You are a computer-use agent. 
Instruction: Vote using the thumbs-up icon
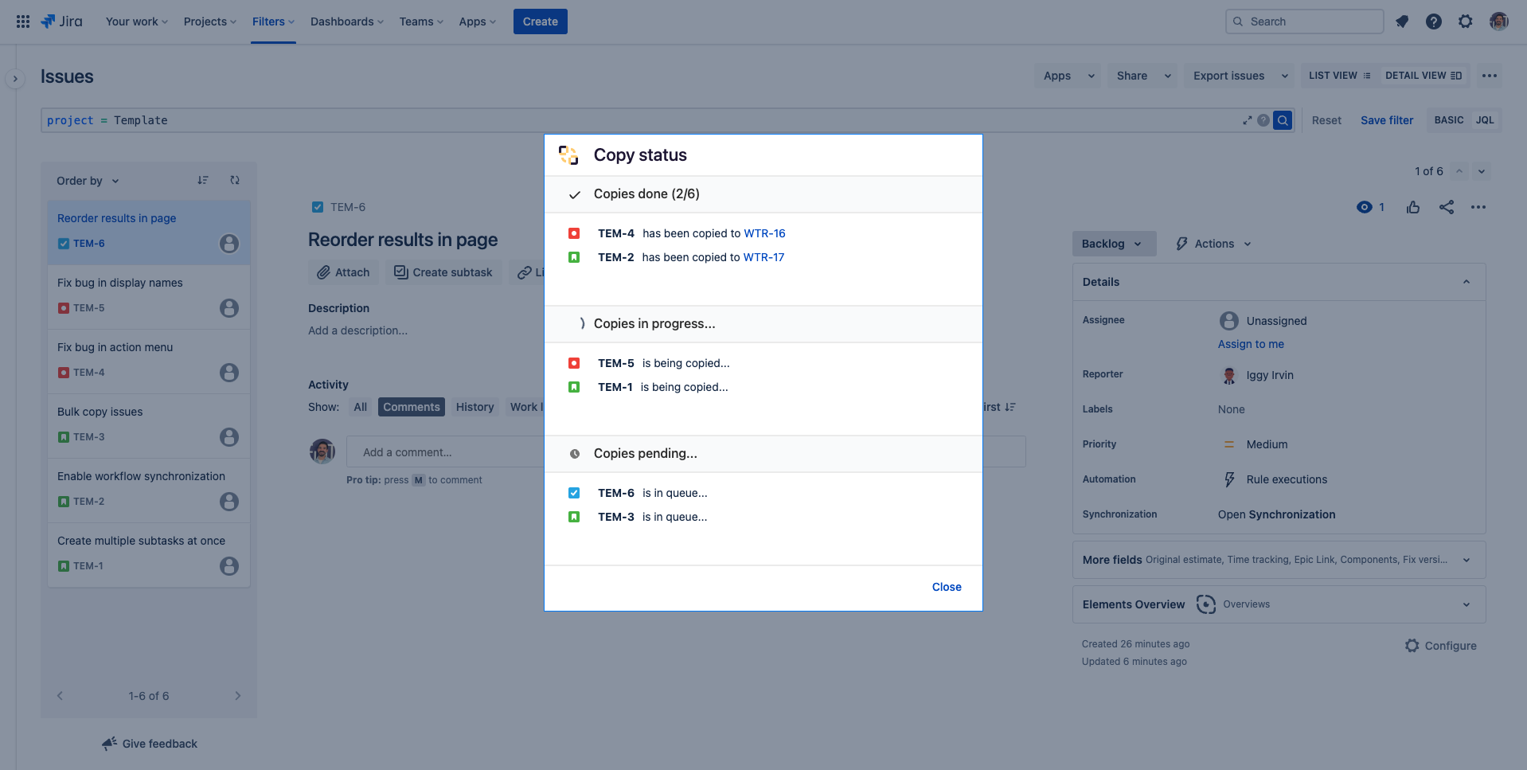(x=1413, y=207)
